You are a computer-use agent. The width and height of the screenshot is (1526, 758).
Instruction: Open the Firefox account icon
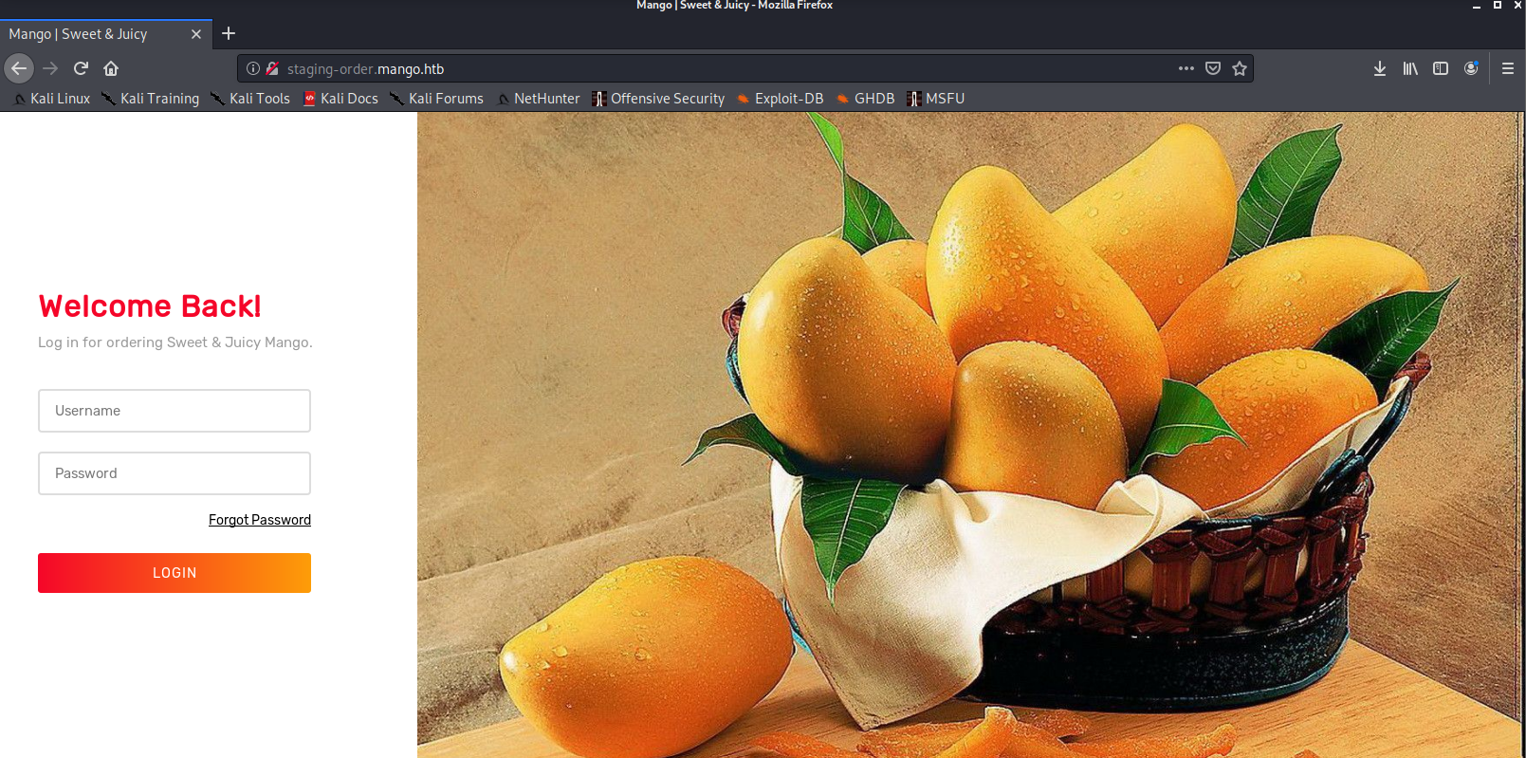[x=1471, y=68]
